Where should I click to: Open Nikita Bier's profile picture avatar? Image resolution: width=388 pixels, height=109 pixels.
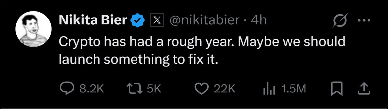(x=33, y=29)
